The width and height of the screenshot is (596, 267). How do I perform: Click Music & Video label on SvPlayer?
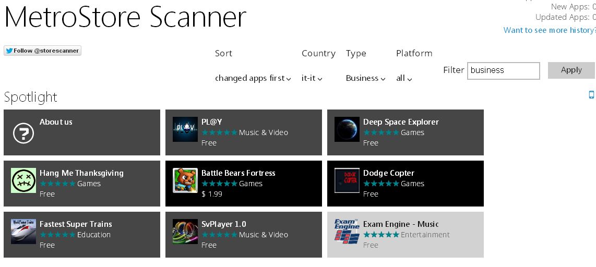[264, 235]
